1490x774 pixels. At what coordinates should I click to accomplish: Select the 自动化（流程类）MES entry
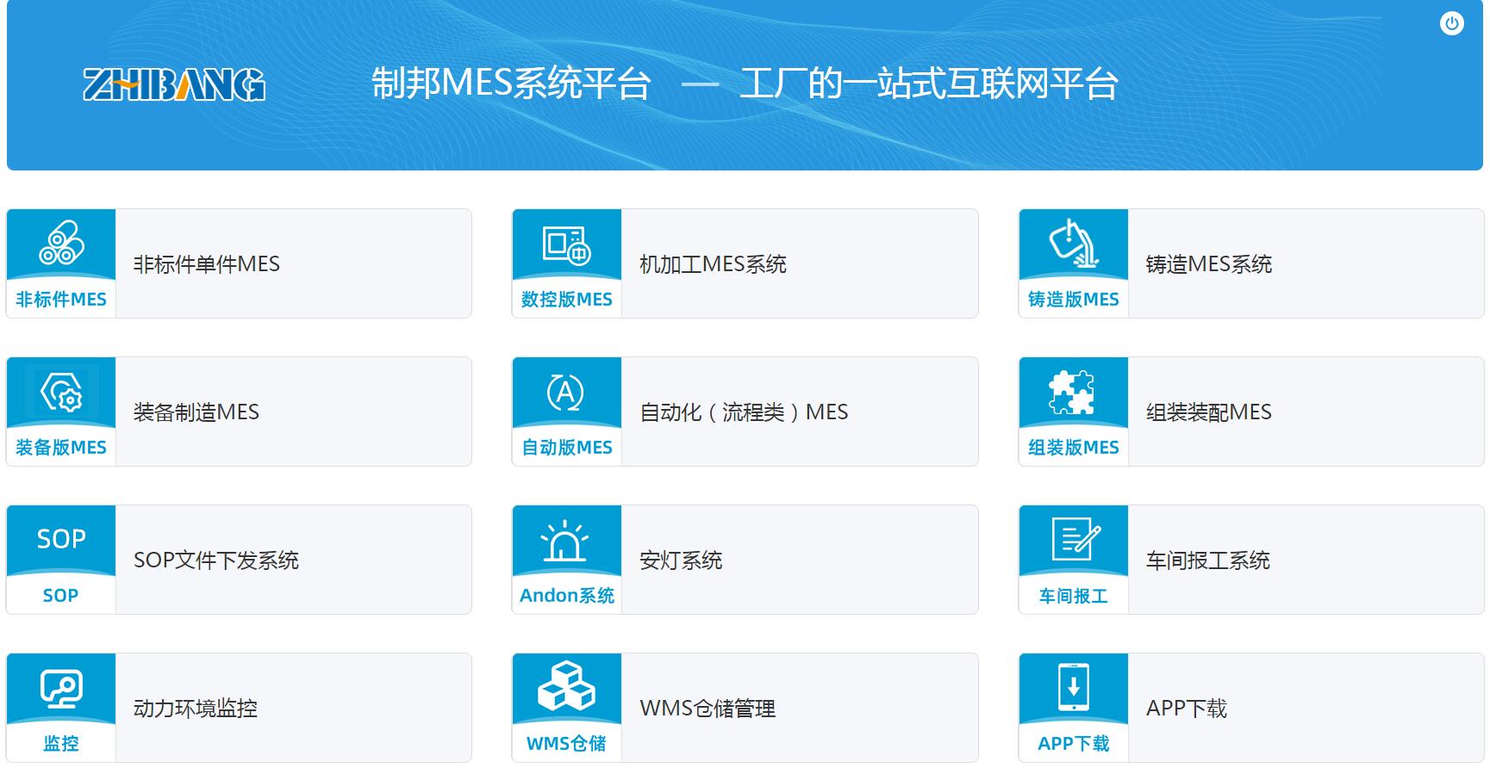(x=744, y=412)
